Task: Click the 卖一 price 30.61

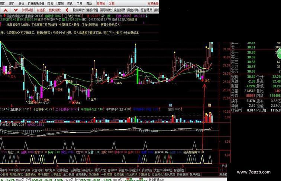Action: click(x=251, y=47)
